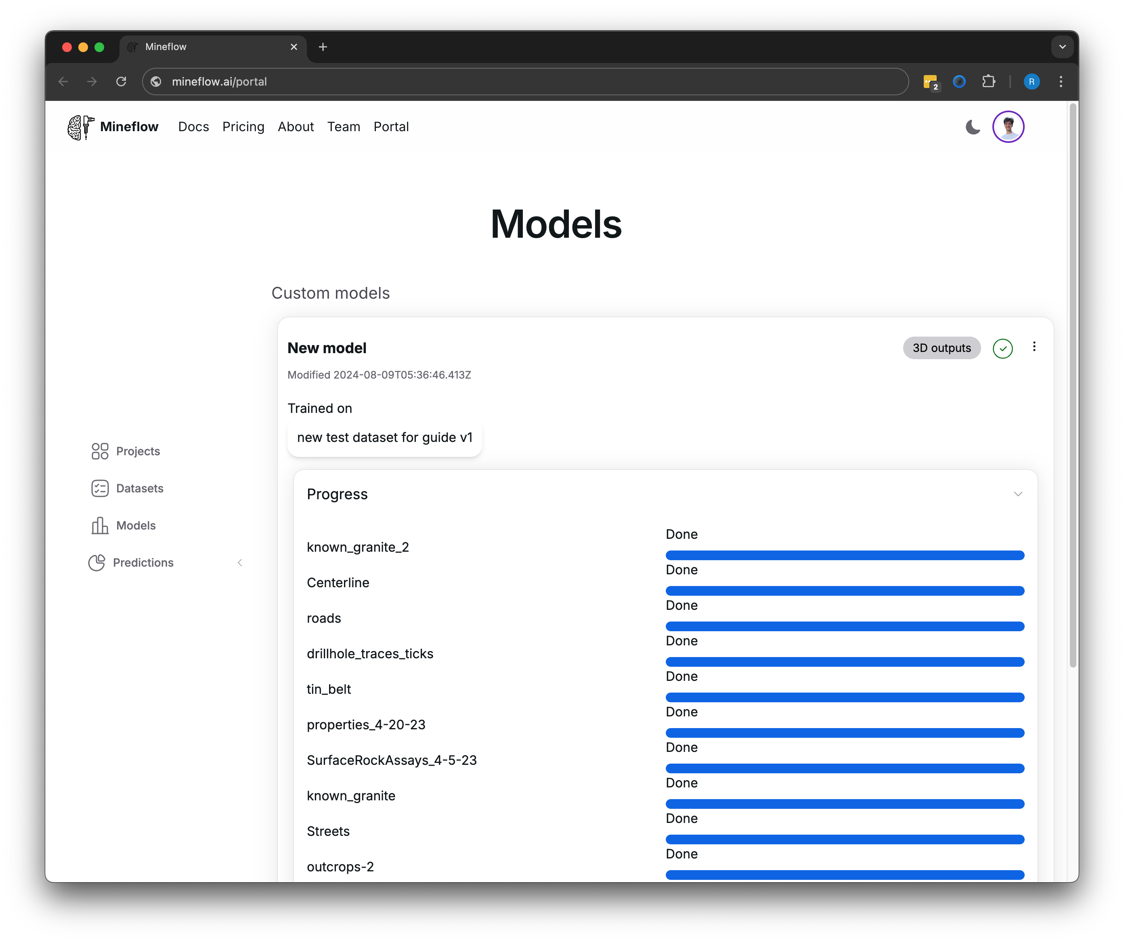Image resolution: width=1124 pixels, height=942 pixels.
Task: Toggle dark mode moon icon
Action: tap(973, 127)
